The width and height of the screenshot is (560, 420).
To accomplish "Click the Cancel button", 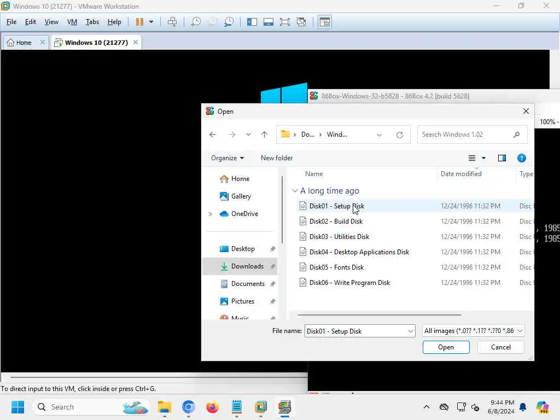I will pos(501,347).
